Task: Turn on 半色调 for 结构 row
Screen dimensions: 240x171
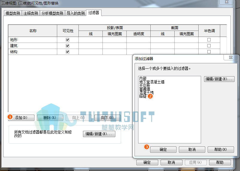Action: 209,52
